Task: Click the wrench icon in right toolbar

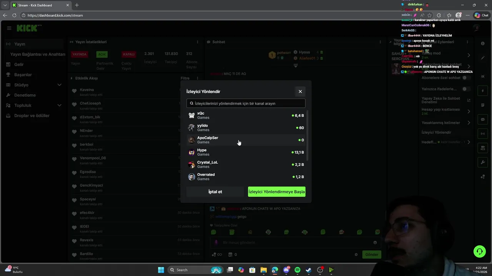Action: [483, 163]
